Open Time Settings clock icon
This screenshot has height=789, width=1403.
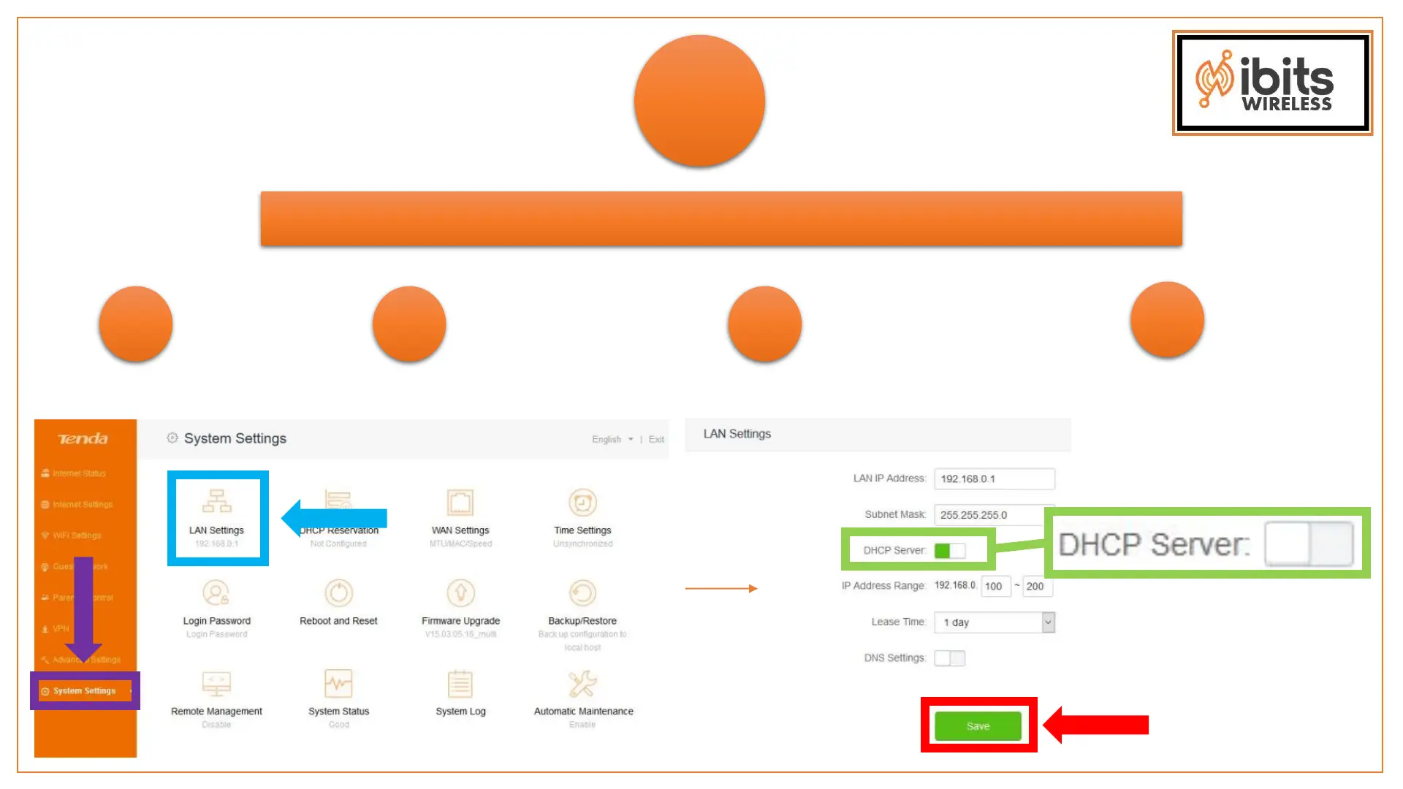(x=582, y=503)
